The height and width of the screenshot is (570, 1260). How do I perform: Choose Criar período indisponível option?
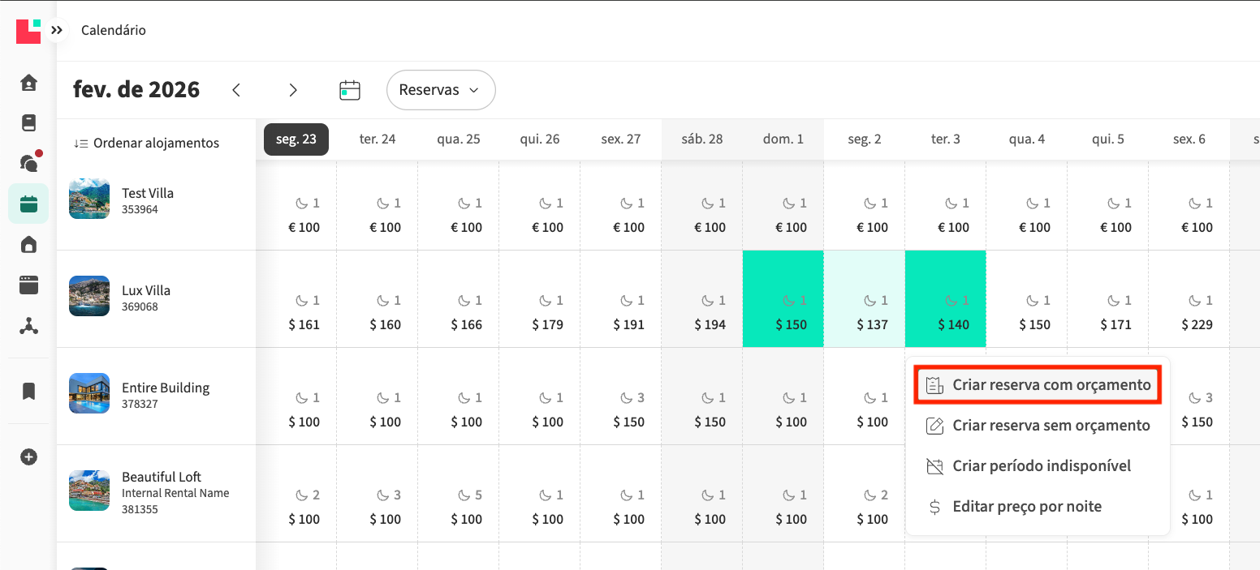click(x=1029, y=466)
